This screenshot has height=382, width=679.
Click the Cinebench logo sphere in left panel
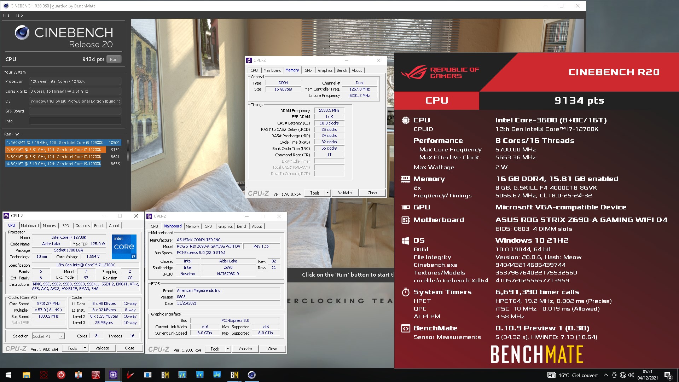[x=22, y=33]
